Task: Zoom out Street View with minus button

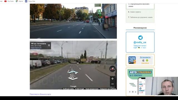Action: click(x=112, y=84)
